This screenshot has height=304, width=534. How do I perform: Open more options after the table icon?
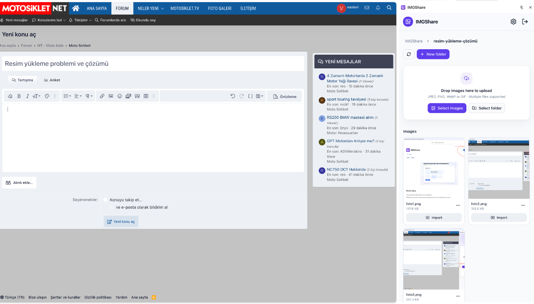[x=154, y=96]
